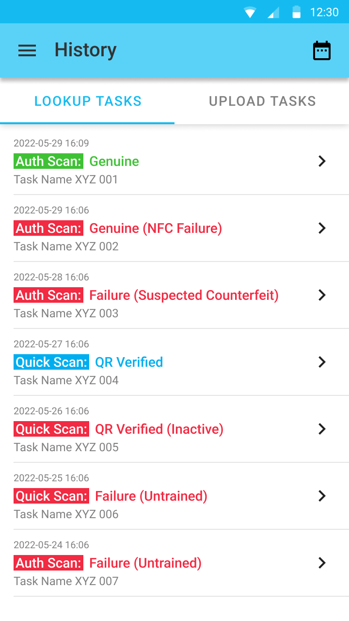Tap the cellular signal icon

click(273, 12)
